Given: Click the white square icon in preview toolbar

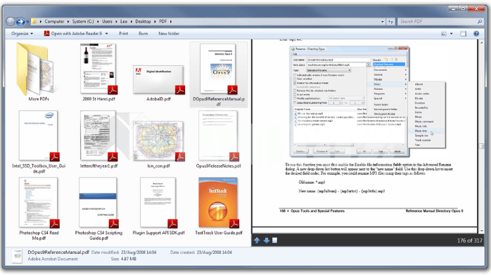Looking at the screenshot, I should click(274, 241).
